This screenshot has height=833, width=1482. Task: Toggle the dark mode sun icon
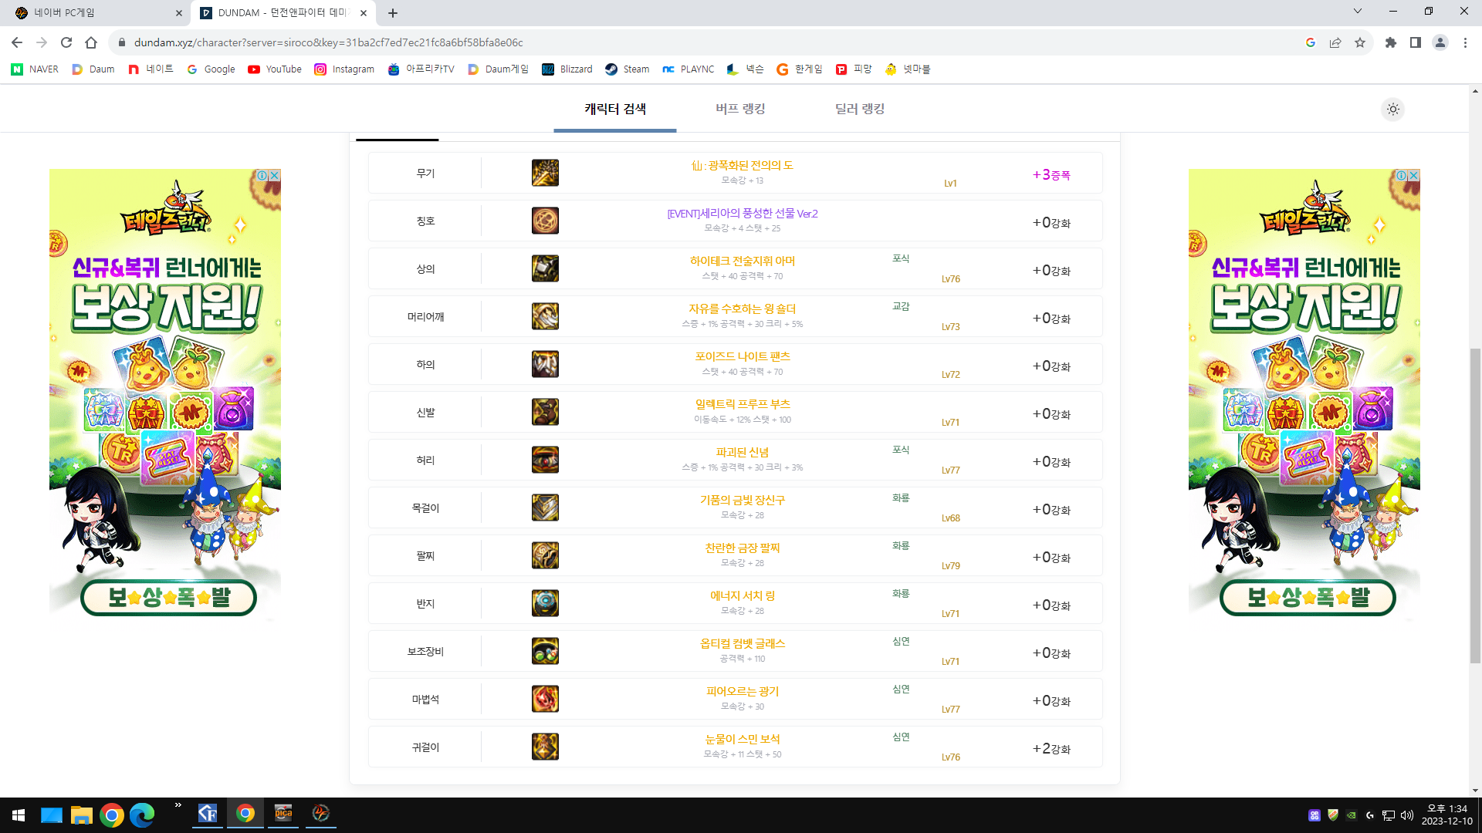1392,109
